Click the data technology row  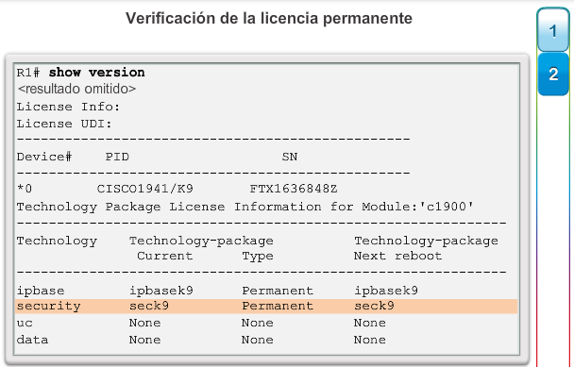(201, 340)
